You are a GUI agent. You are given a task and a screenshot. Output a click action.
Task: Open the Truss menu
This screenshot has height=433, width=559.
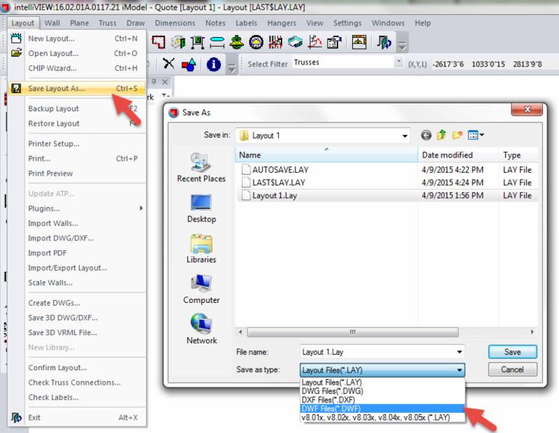[x=108, y=23]
